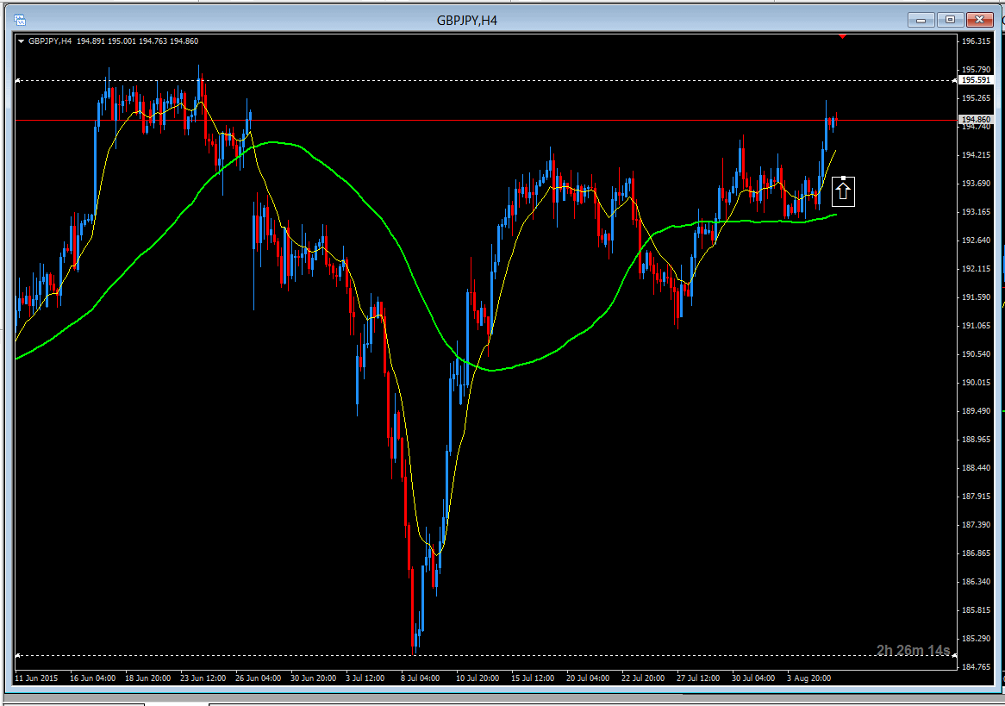Image resolution: width=1005 pixels, height=706 pixels.
Task: Select the up arrow object on chart
Action: click(x=844, y=193)
